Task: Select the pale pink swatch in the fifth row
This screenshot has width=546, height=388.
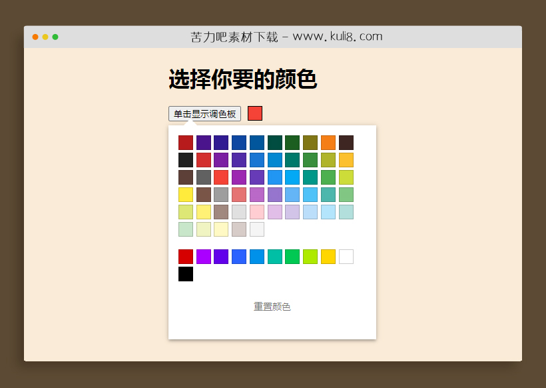Action: click(x=256, y=212)
